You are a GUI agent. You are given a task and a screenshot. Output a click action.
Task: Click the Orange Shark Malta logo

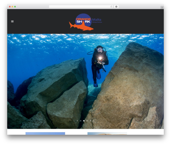click(85, 22)
